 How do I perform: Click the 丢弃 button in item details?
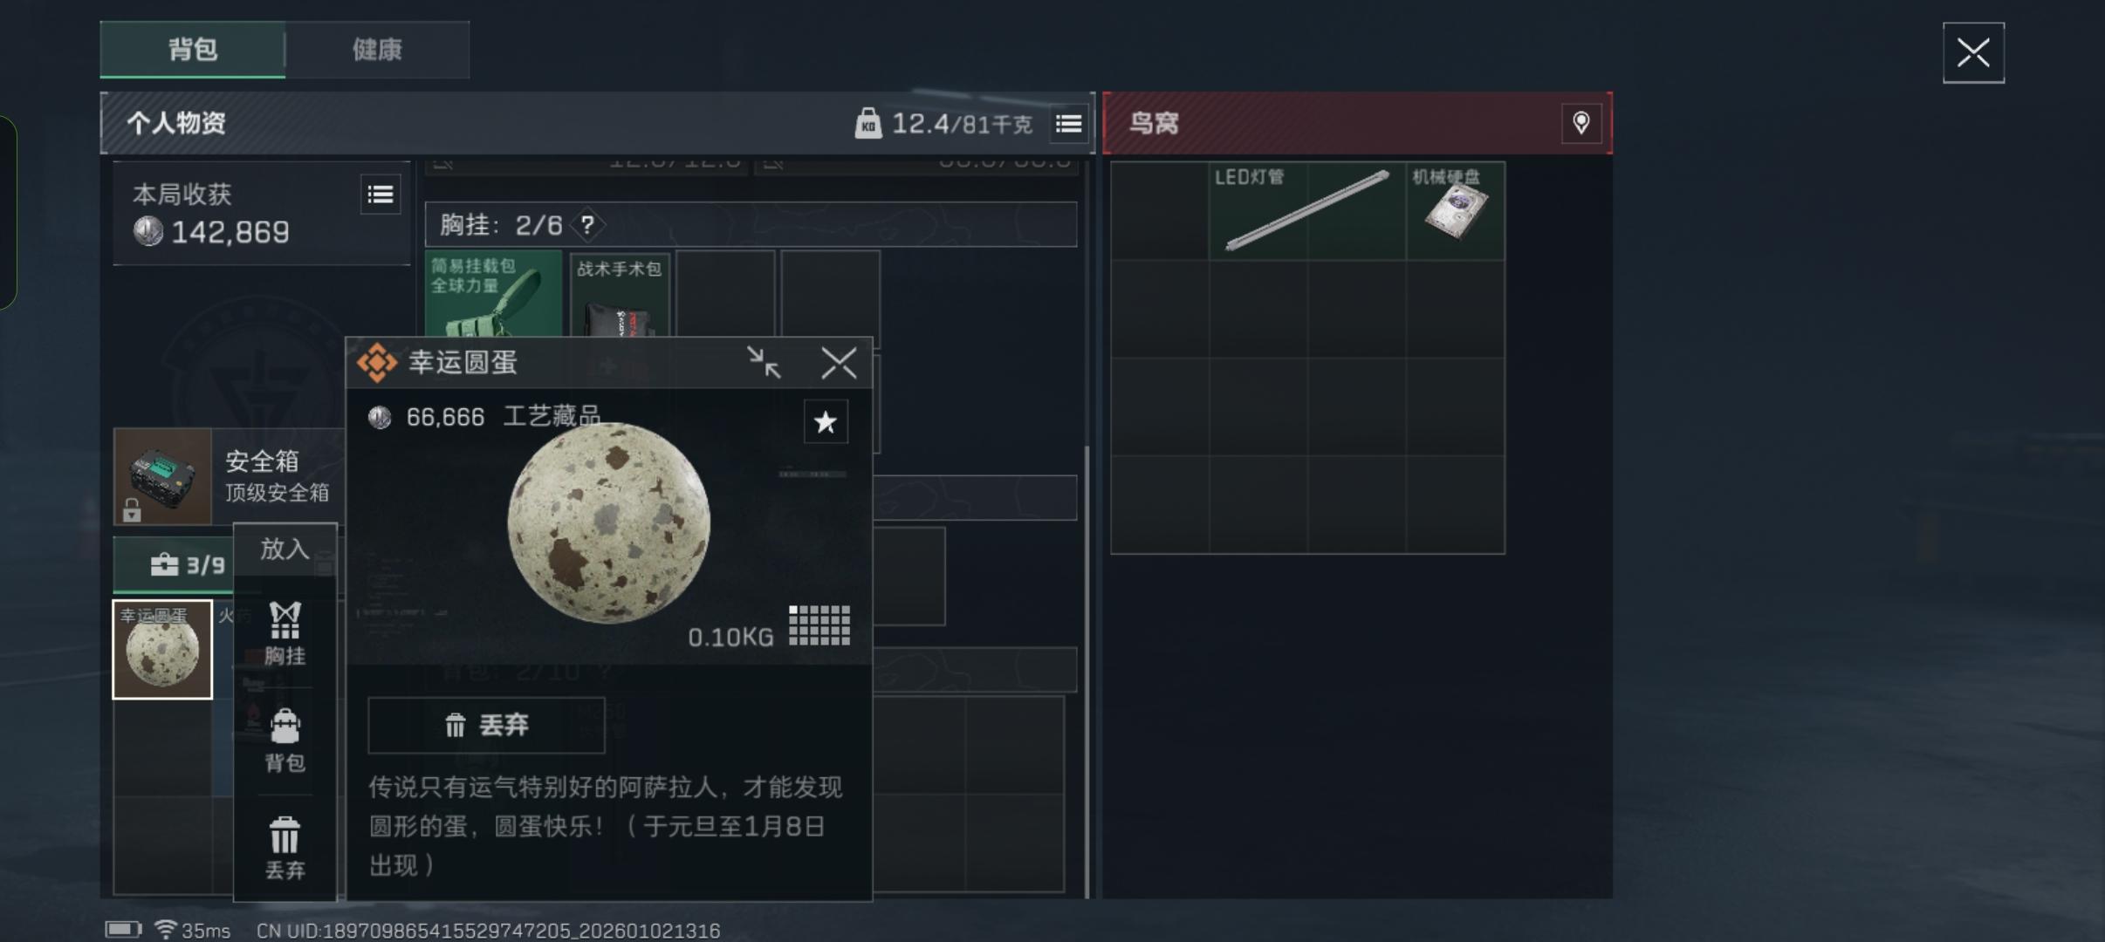point(486,725)
